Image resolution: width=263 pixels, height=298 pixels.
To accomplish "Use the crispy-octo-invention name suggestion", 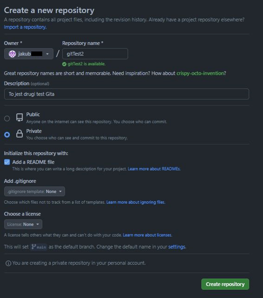I will click(200, 73).
